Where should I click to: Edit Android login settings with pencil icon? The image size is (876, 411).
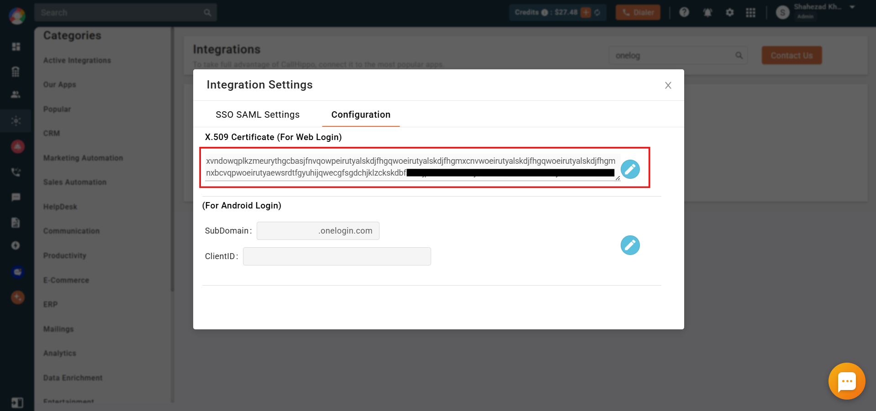click(x=630, y=245)
